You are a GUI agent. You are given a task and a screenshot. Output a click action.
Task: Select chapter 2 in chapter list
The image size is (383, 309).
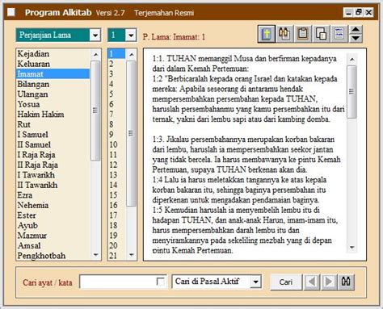pos(116,64)
